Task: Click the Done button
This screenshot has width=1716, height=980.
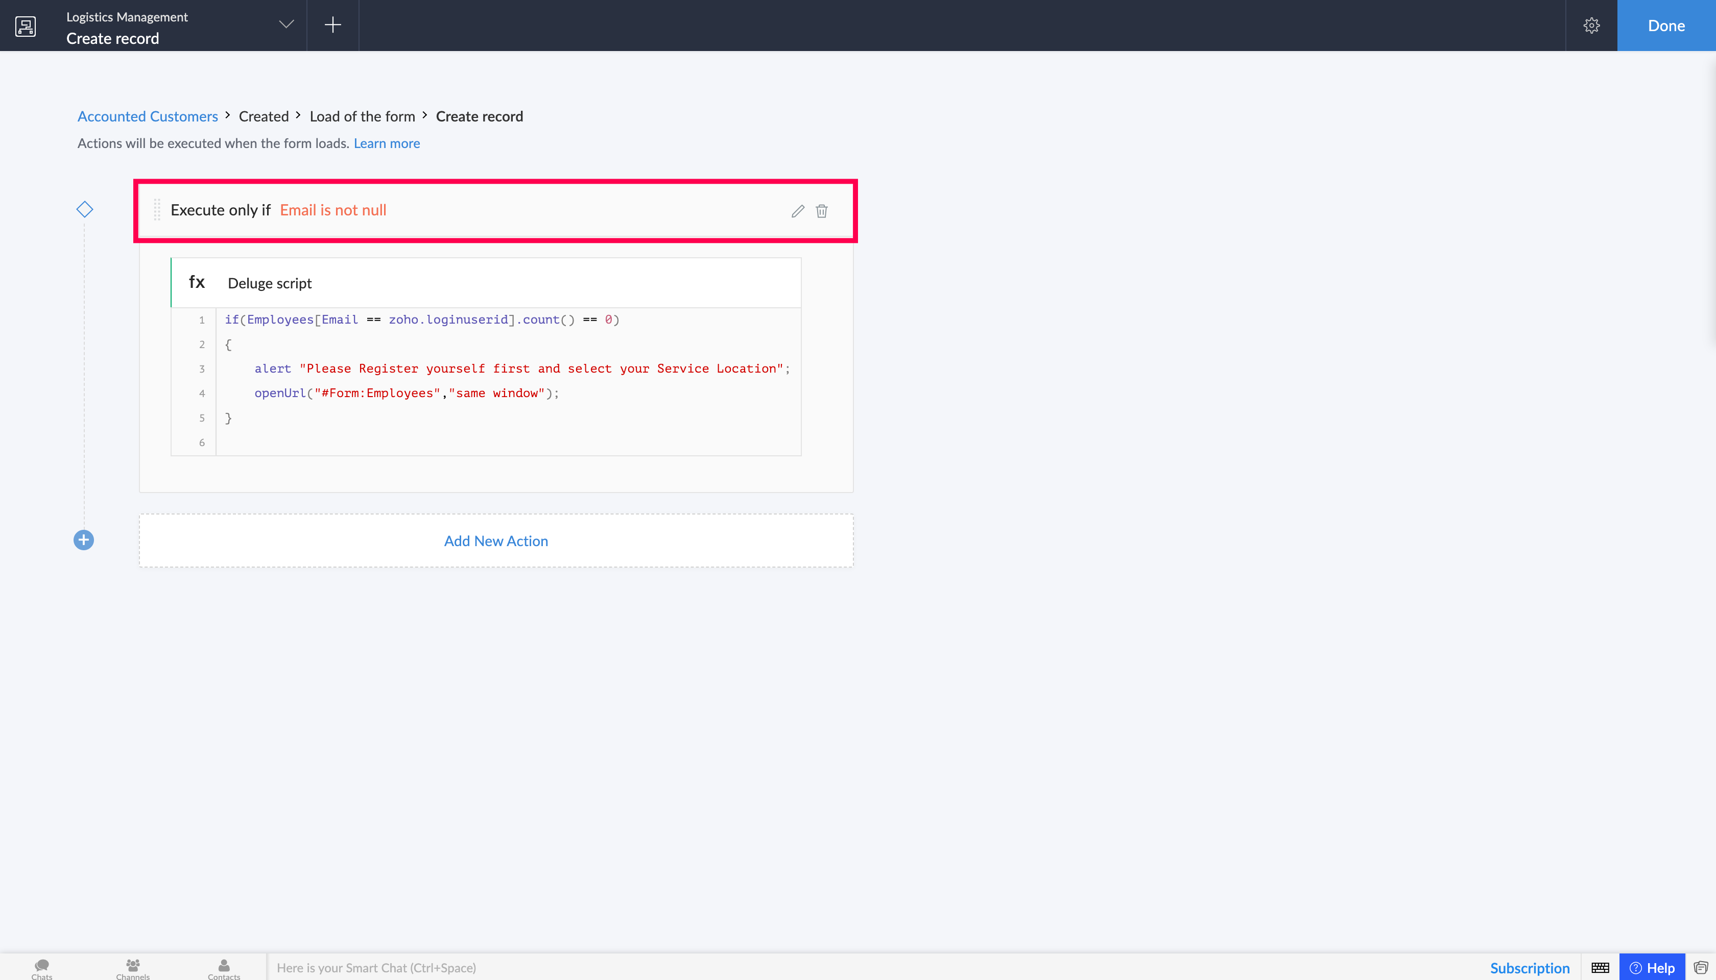Action: [1666, 26]
